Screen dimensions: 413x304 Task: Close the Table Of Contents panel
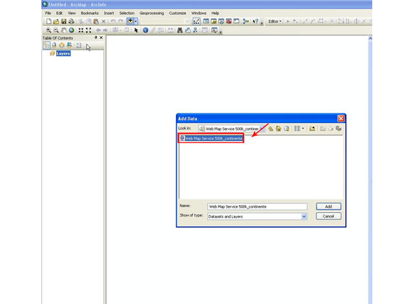[x=101, y=38]
